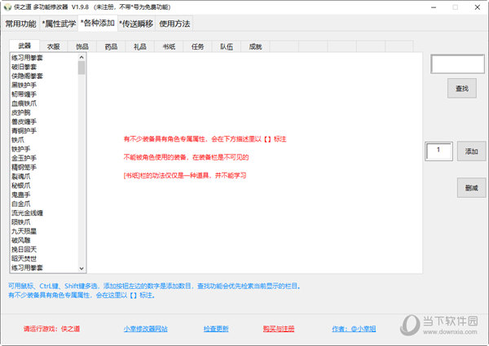
Task: Click the weapon list scrollbar thumb
Action: 81,68
